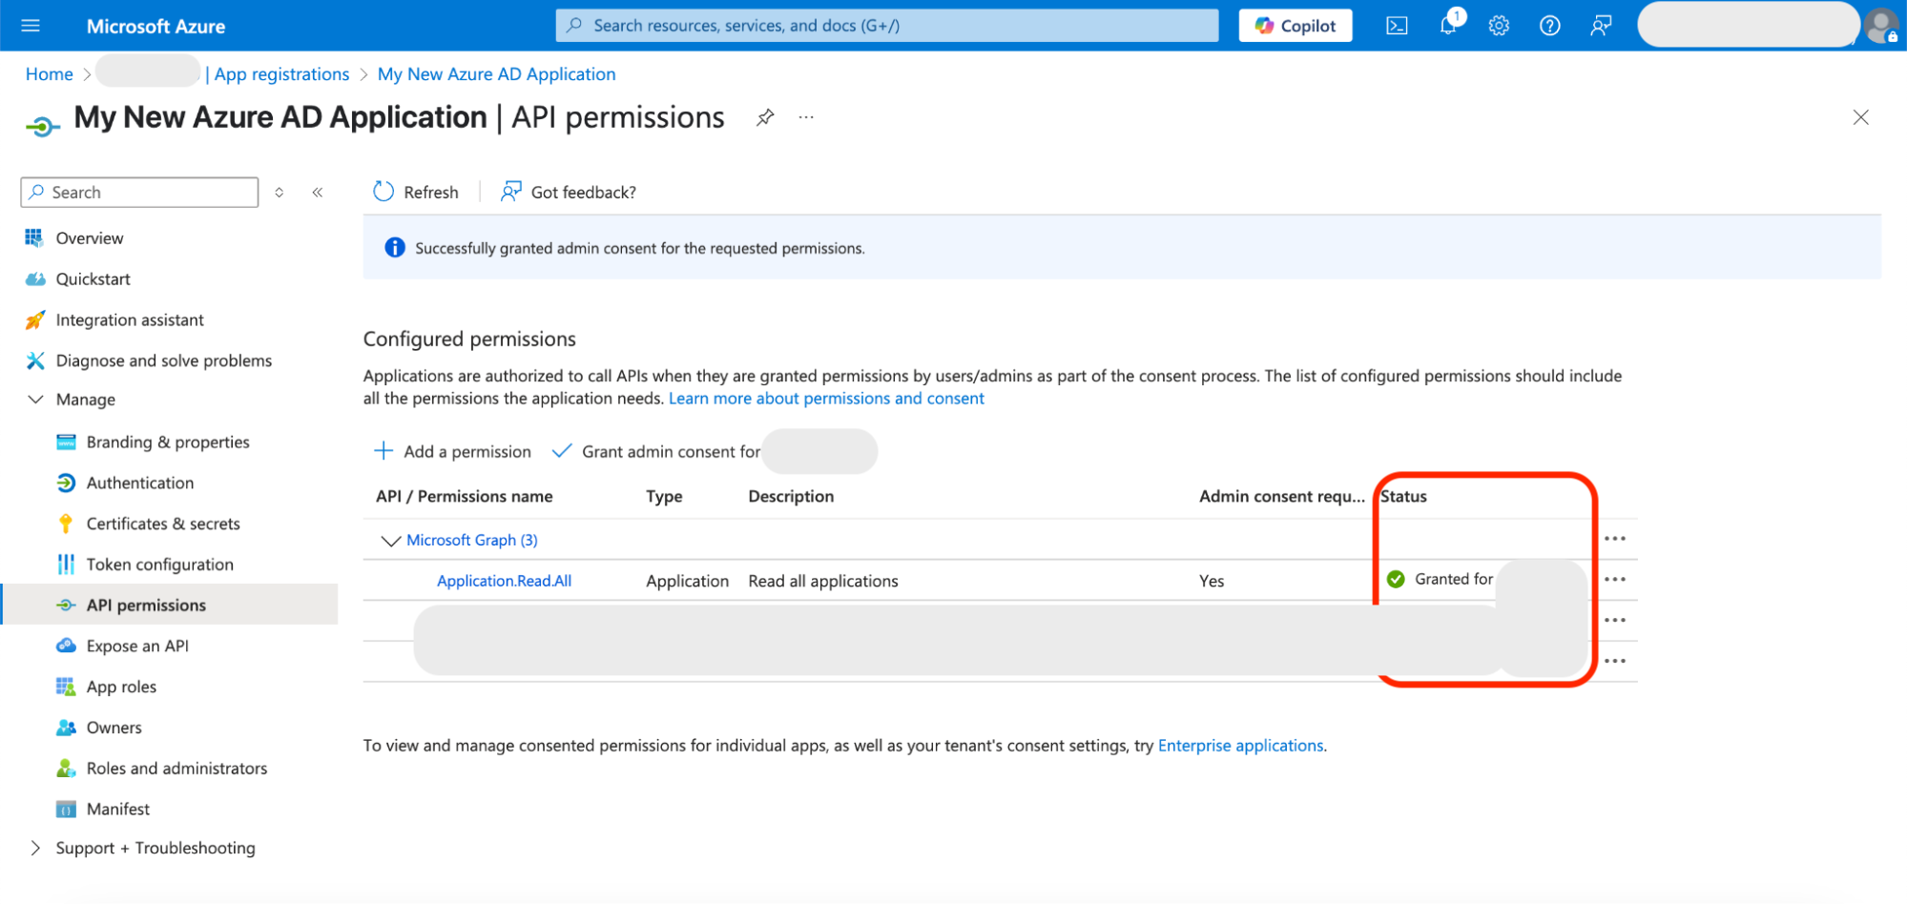Click the sidebar expand/collapse all arrows

pyautogui.click(x=280, y=193)
